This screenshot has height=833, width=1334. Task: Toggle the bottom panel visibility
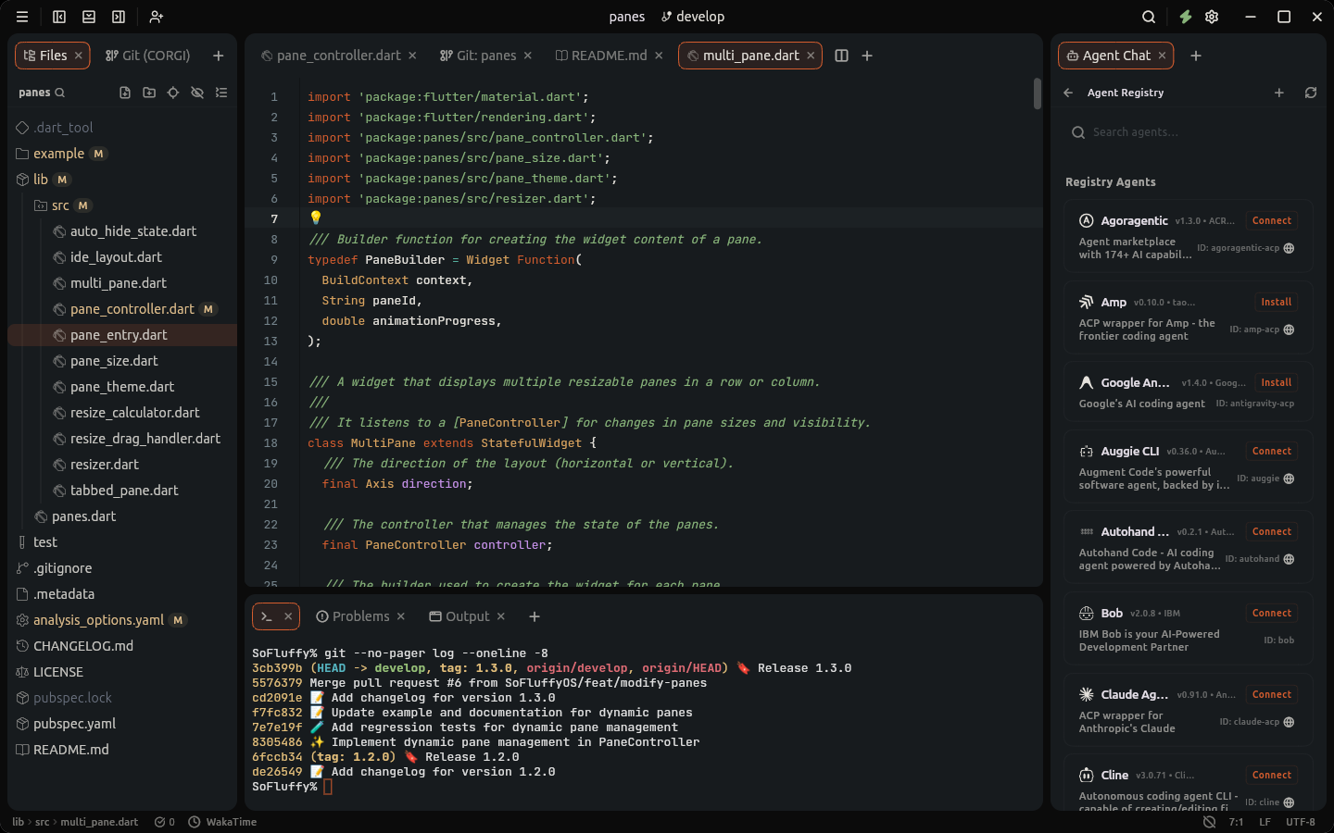89,17
